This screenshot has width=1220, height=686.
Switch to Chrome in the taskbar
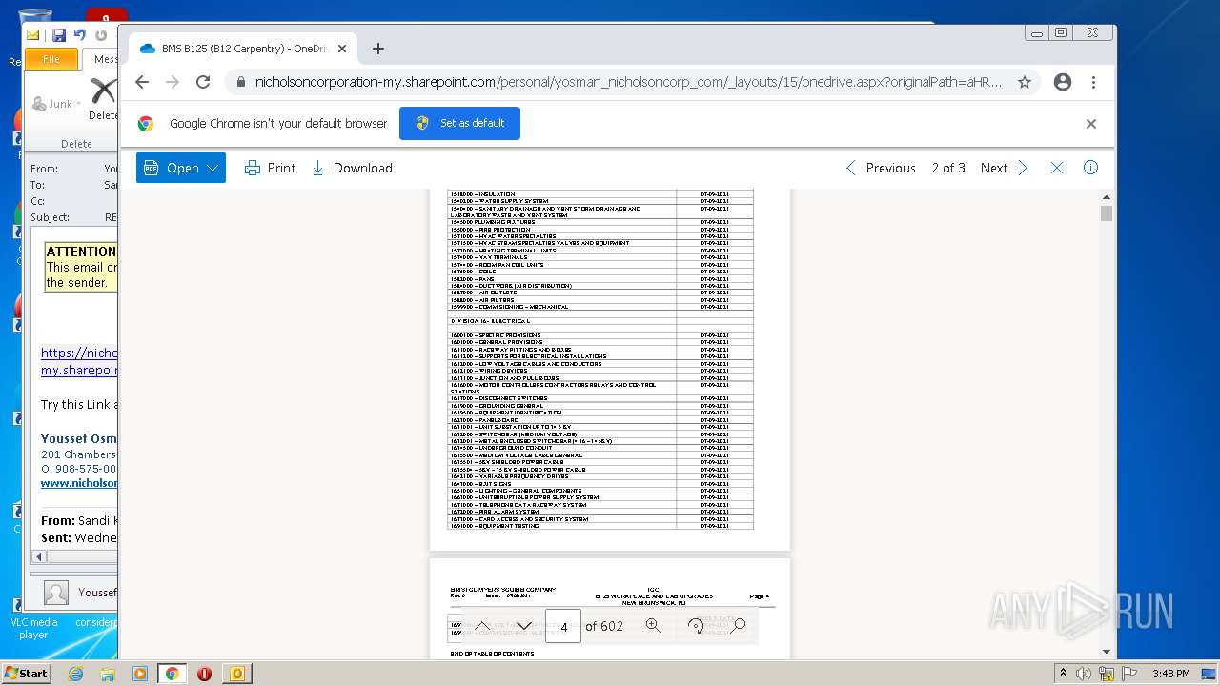172,674
